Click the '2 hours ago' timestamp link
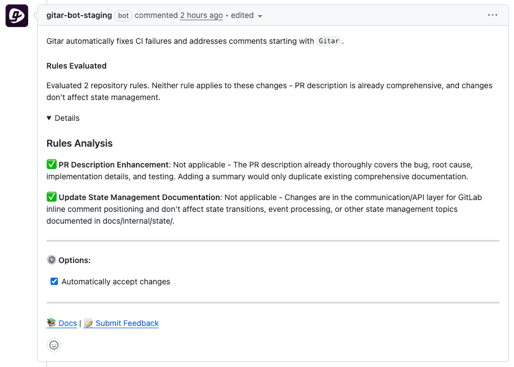 [201, 15]
